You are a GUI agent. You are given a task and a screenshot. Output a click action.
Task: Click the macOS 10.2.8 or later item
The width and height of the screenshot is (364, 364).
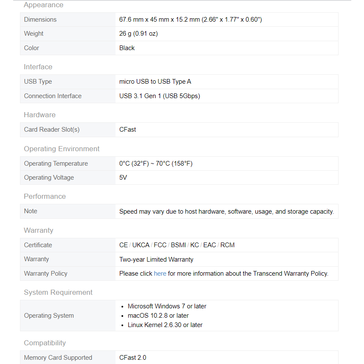[158, 316]
